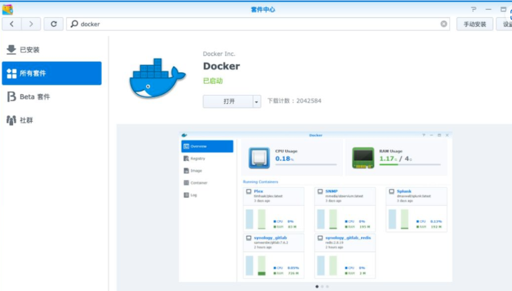Click the synology_gitlab container monitor icon

coord(249,238)
